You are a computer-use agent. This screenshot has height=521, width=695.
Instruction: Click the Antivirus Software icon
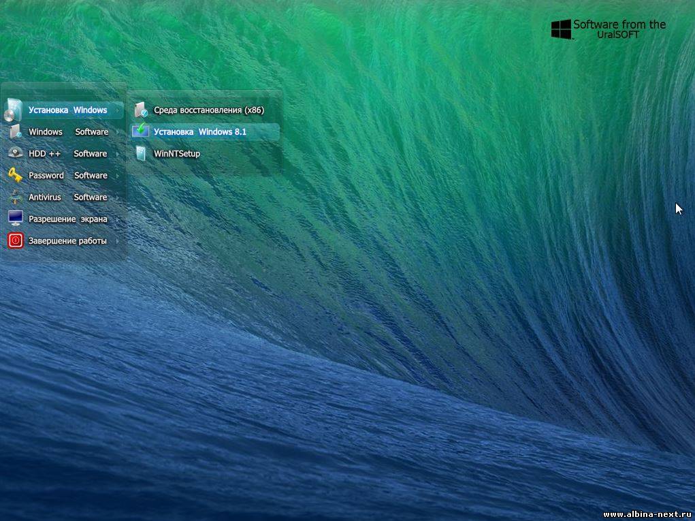[x=16, y=197]
